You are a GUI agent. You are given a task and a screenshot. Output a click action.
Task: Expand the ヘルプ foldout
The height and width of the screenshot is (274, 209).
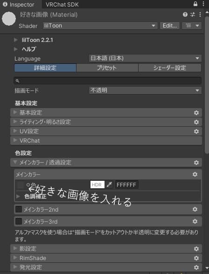[x=16, y=49]
